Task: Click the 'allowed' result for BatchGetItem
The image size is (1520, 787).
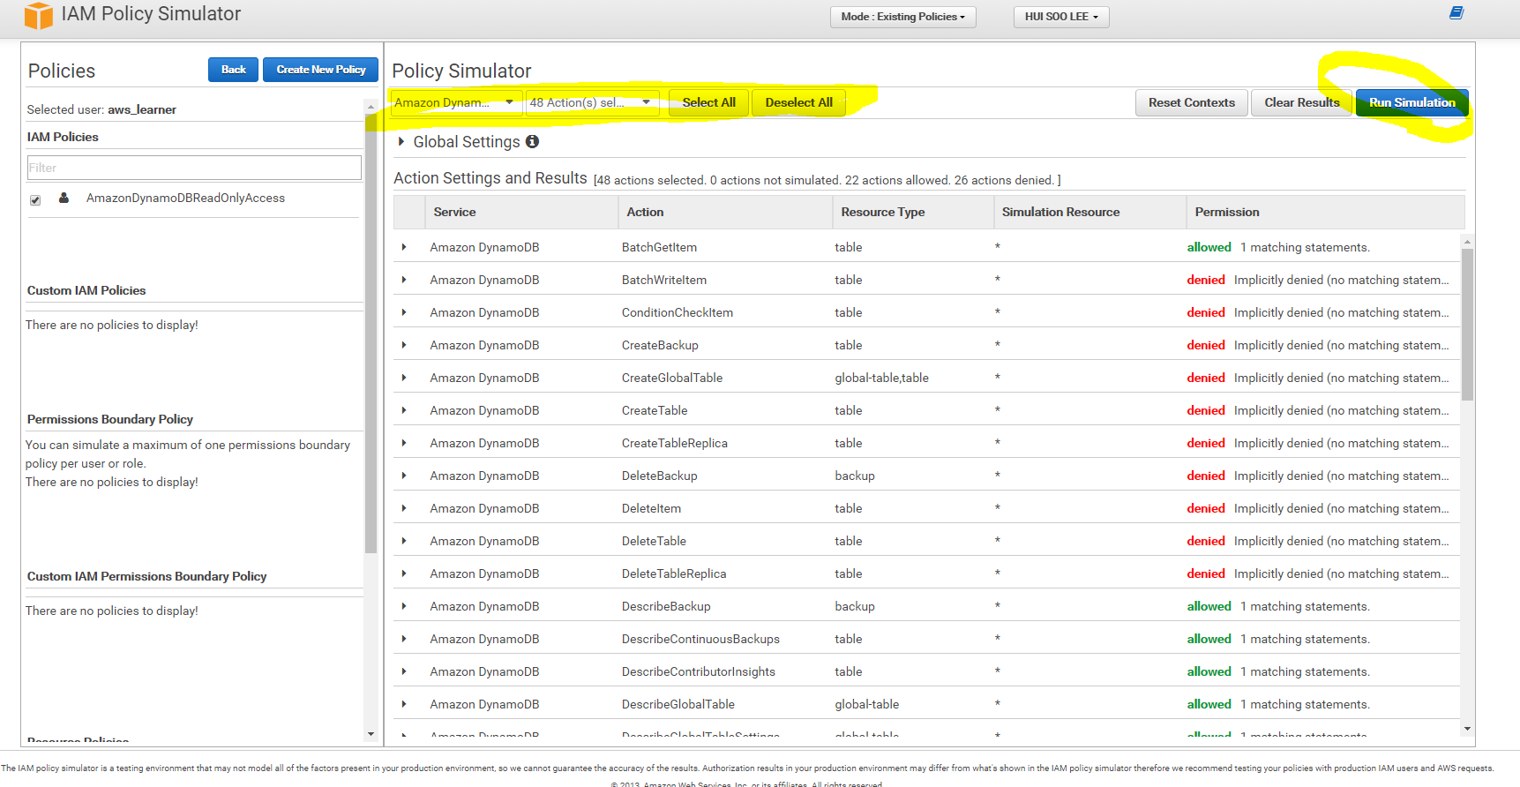Action: [1209, 247]
